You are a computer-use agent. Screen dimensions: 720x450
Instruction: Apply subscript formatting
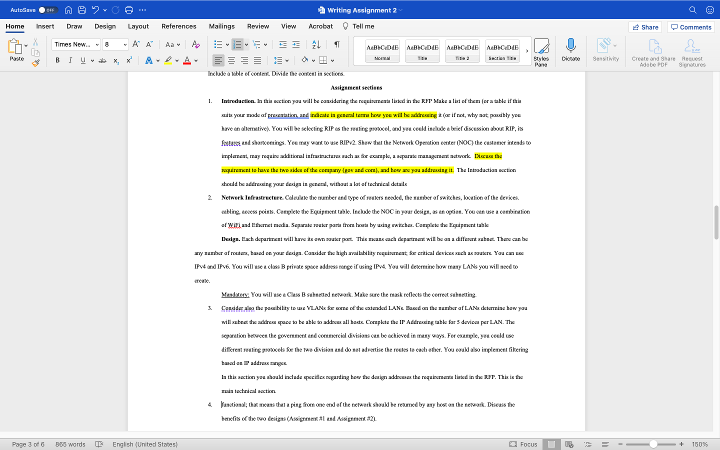(x=116, y=60)
